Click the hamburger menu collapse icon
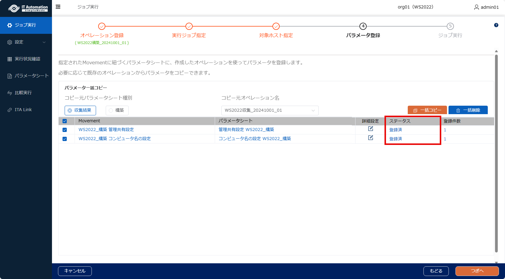Viewport: 505px width, 279px height. tap(58, 7)
